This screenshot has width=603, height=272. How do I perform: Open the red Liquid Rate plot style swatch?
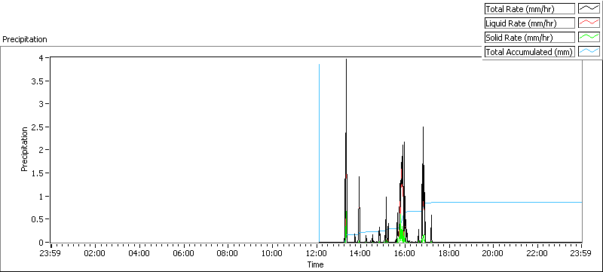point(589,23)
